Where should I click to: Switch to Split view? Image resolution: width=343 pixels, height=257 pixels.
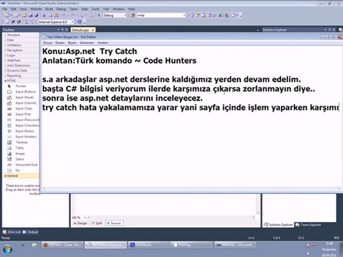(x=97, y=223)
